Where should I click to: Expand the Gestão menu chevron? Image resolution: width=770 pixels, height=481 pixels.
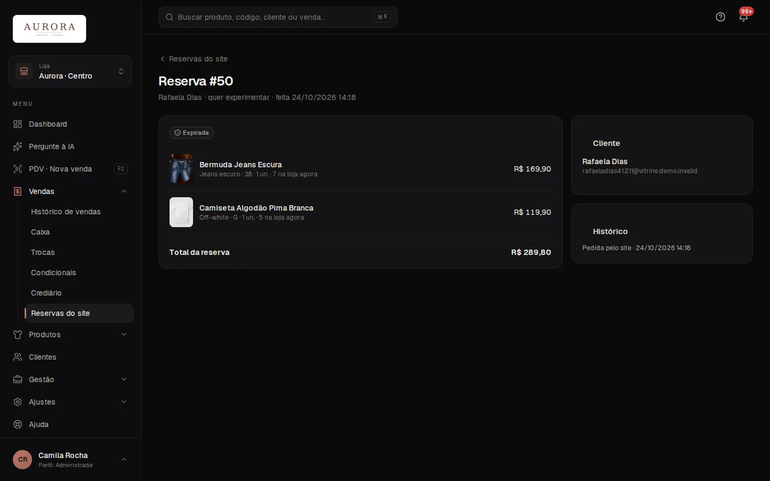pos(124,379)
